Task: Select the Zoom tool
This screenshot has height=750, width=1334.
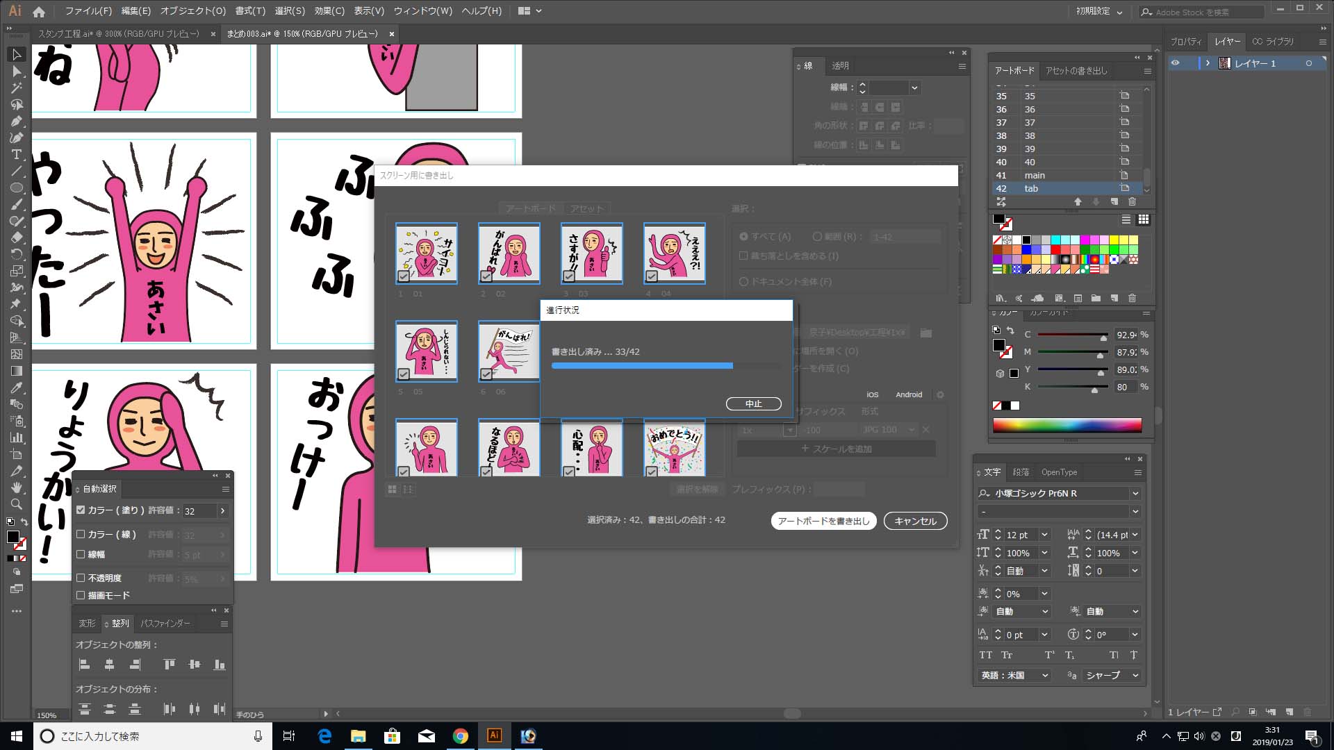Action: click(17, 504)
